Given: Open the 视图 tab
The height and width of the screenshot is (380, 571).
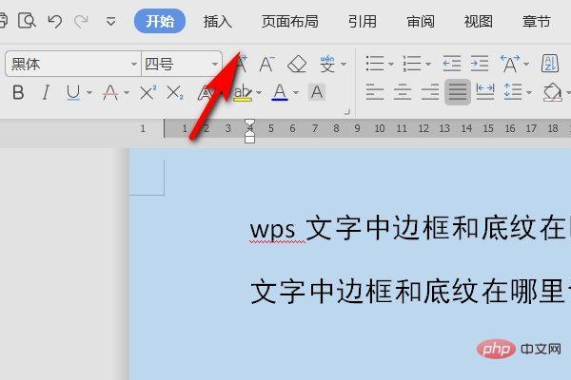Looking at the screenshot, I should click(x=479, y=22).
